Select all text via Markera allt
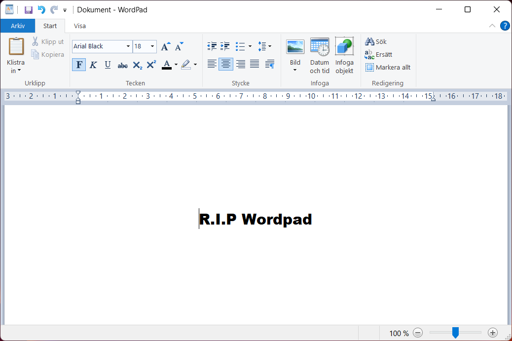The height and width of the screenshot is (341, 512). [389, 67]
